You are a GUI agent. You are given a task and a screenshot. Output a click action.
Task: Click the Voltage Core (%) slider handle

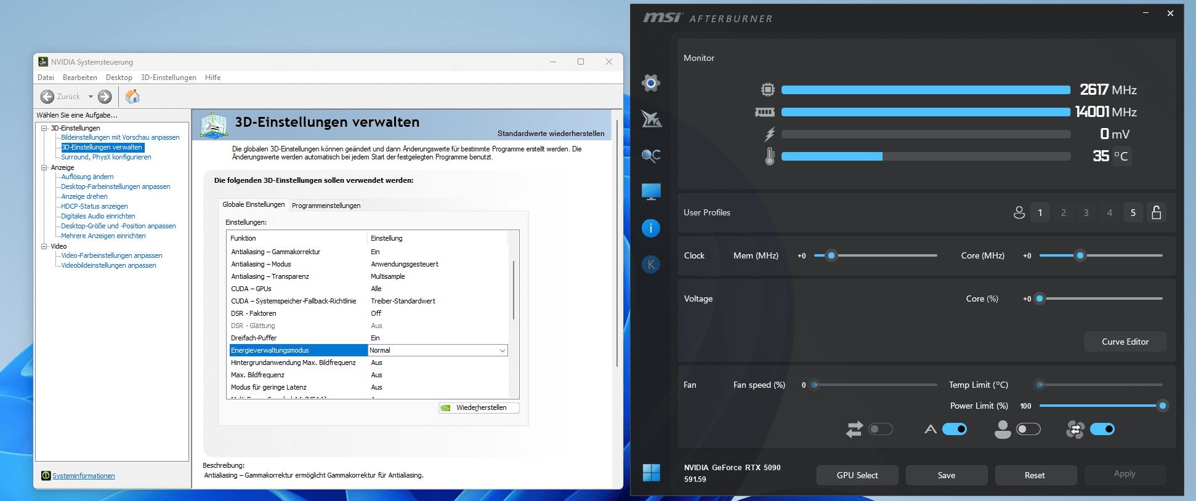(x=1040, y=299)
